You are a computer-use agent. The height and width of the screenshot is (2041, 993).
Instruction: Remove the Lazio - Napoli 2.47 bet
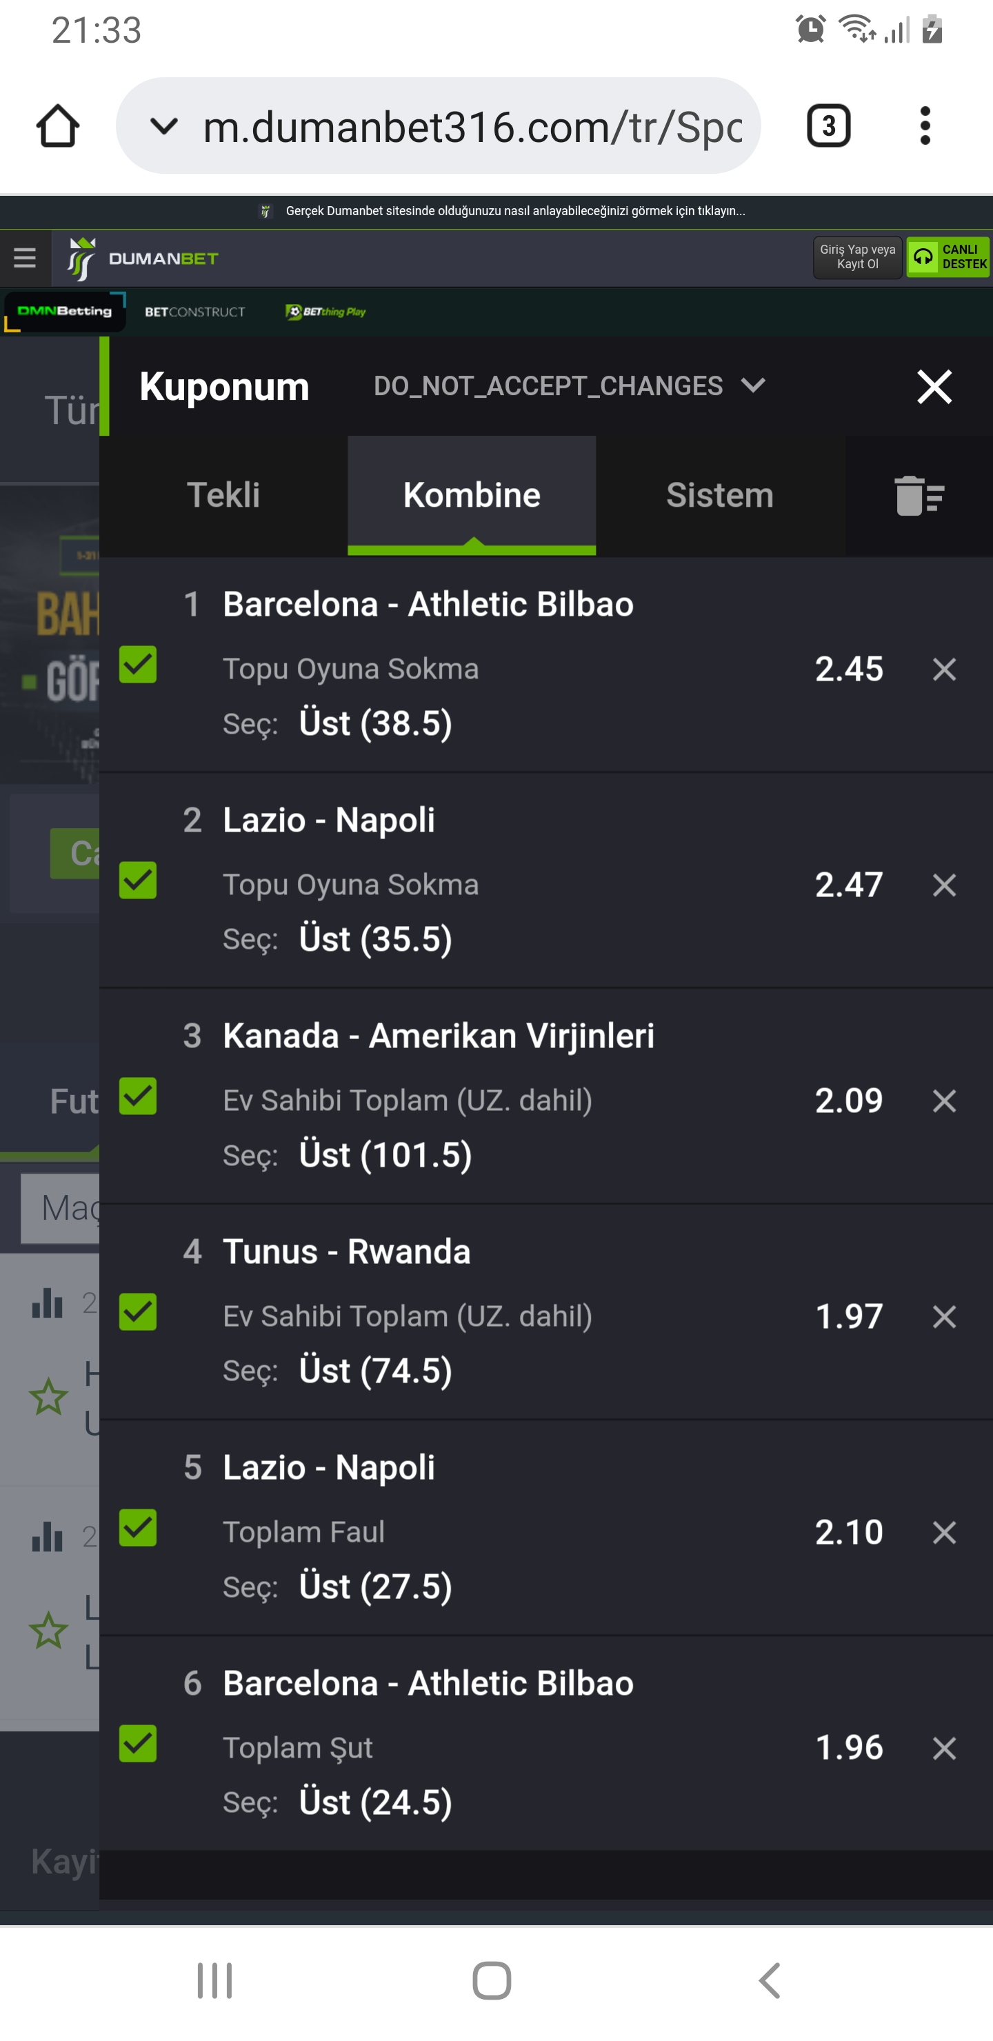click(x=944, y=885)
